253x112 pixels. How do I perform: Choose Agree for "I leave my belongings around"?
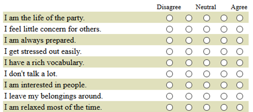pos(240,96)
